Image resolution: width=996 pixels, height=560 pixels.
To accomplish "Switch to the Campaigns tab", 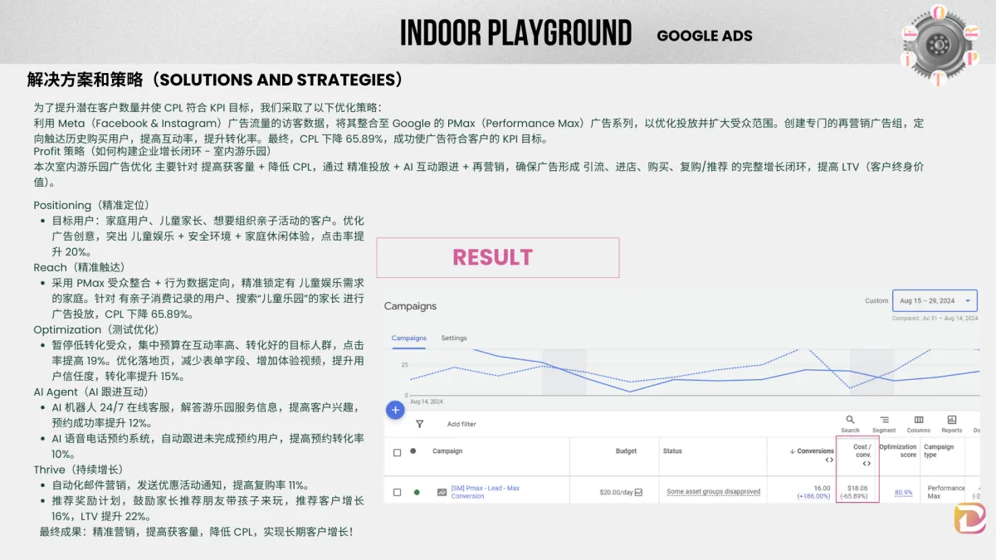I will [409, 338].
